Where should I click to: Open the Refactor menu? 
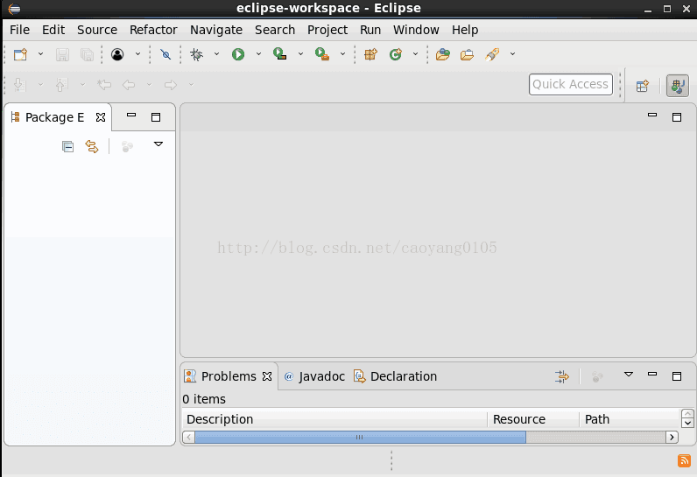point(153,30)
